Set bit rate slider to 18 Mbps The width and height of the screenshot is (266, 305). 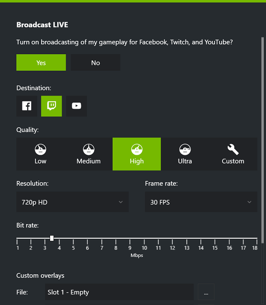(257, 238)
